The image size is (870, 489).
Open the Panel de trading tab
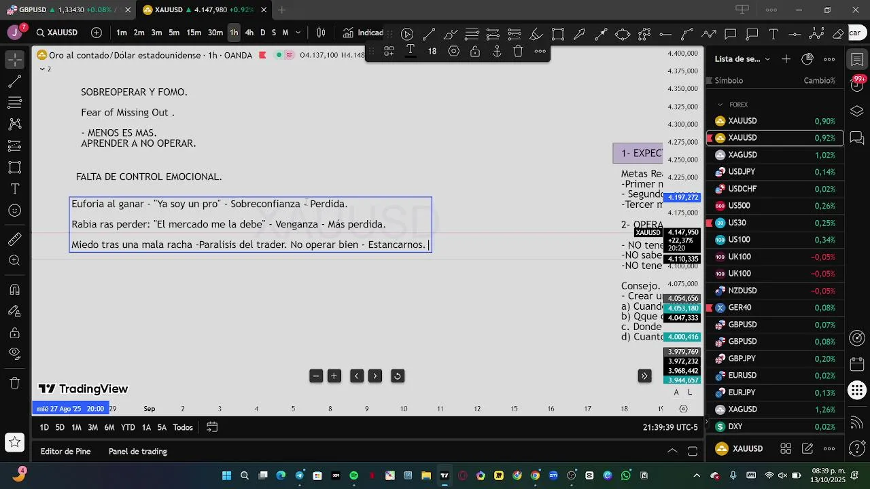(138, 452)
